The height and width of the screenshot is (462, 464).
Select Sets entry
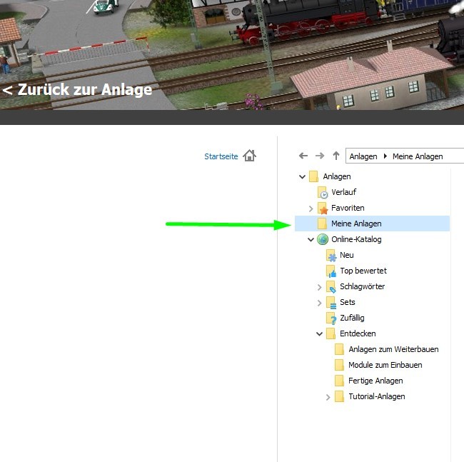pyautogui.click(x=348, y=302)
